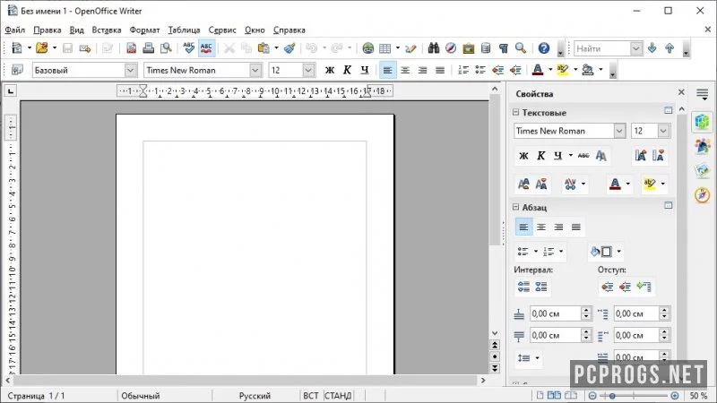Open the Файл menu
This screenshot has height=403, width=717.
tap(14, 30)
